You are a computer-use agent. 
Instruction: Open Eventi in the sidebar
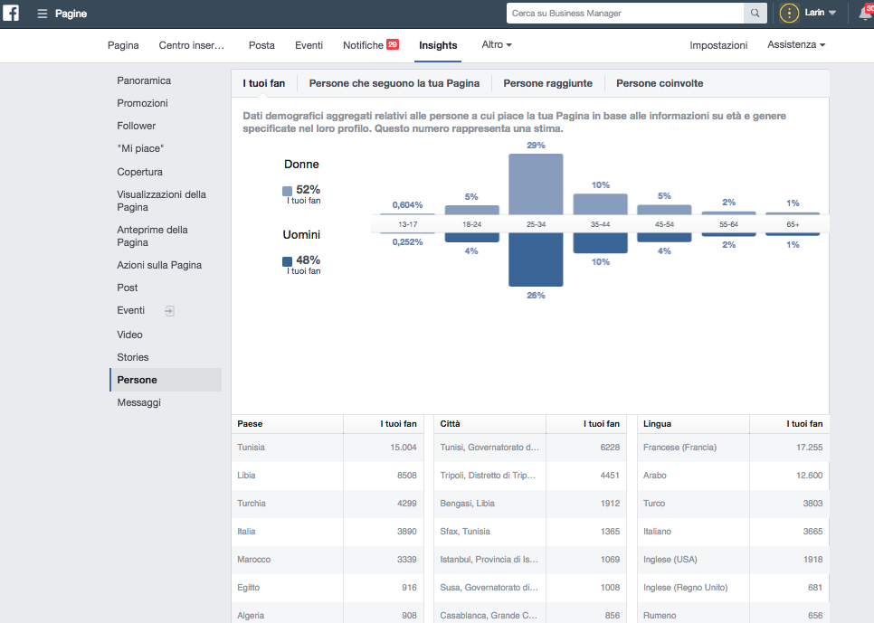tap(130, 310)
